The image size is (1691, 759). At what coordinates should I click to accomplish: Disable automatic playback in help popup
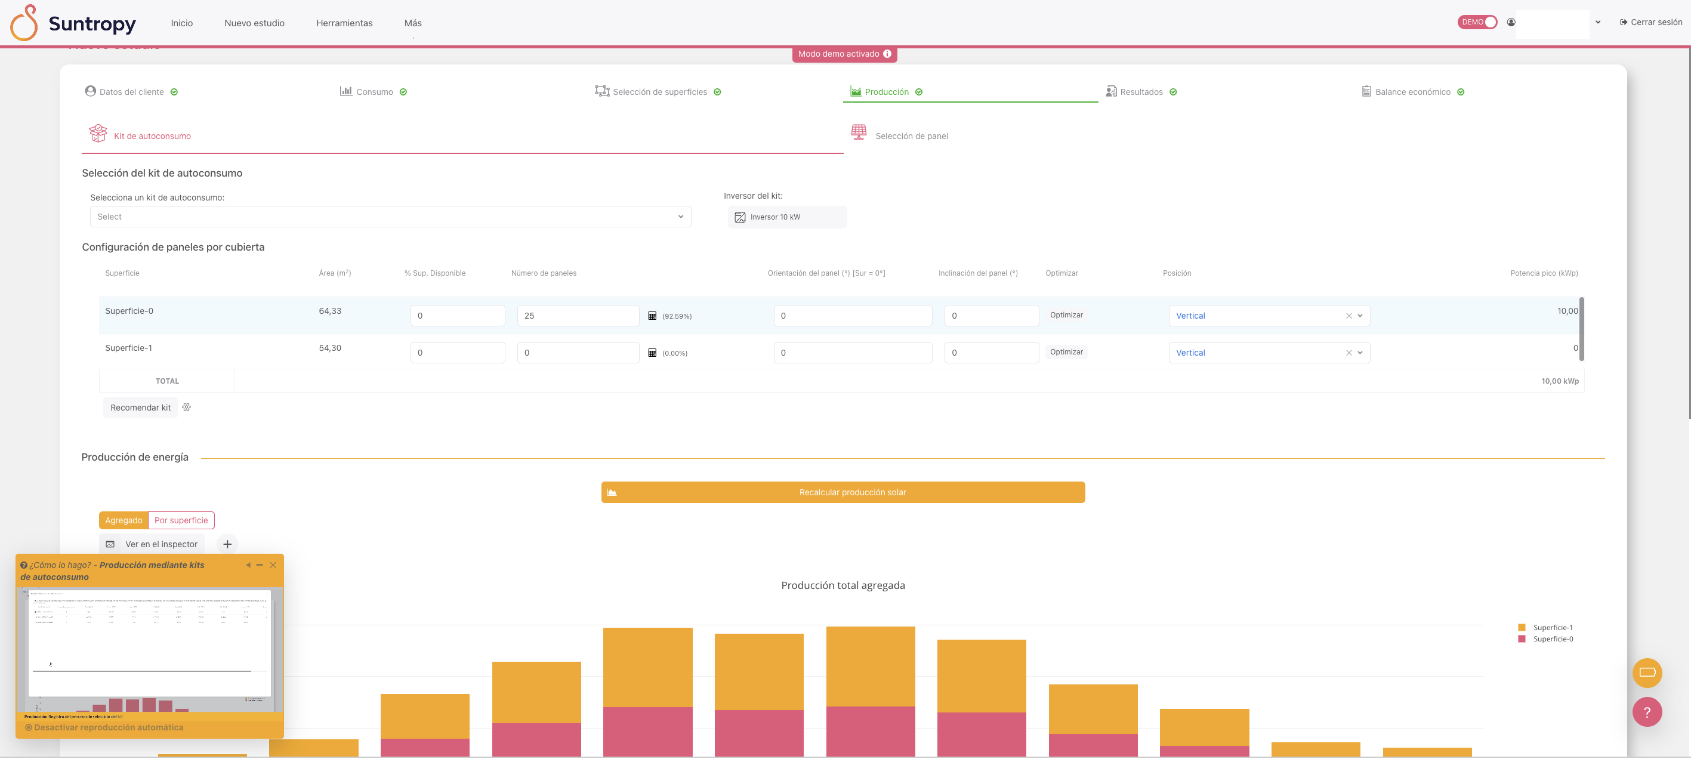coord(104,727)
